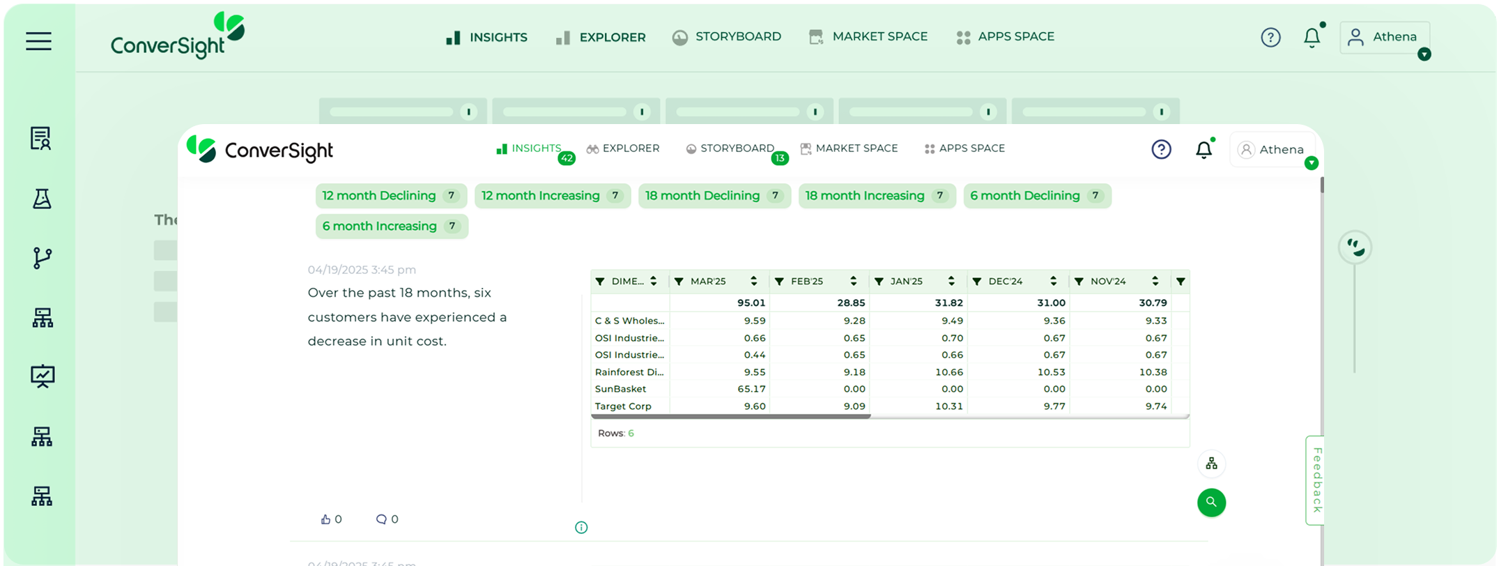
Task: Click the inner help question mark icon
Action: tap(1161, 149)
